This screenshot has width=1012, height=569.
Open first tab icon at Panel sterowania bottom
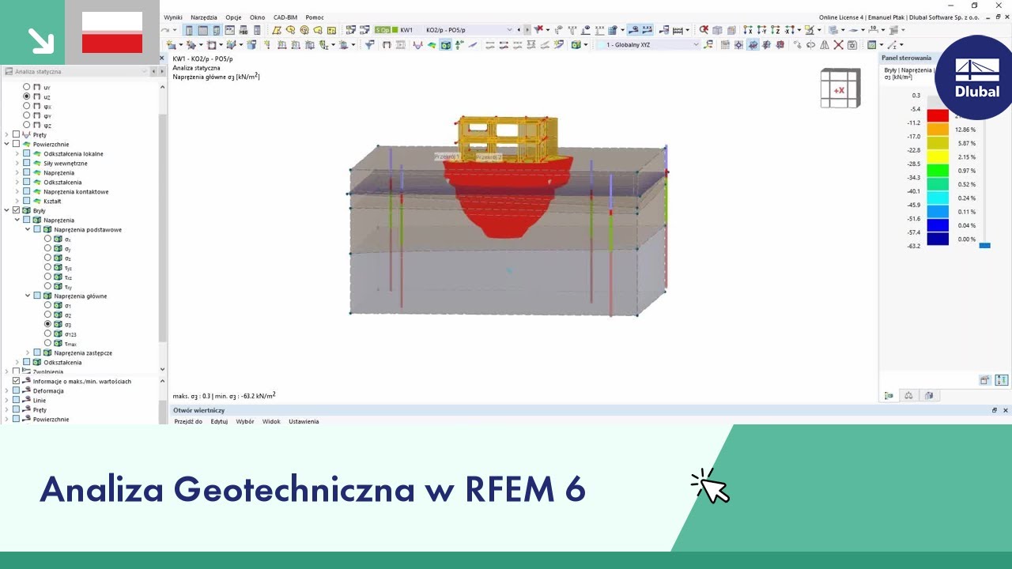[889, 396]
